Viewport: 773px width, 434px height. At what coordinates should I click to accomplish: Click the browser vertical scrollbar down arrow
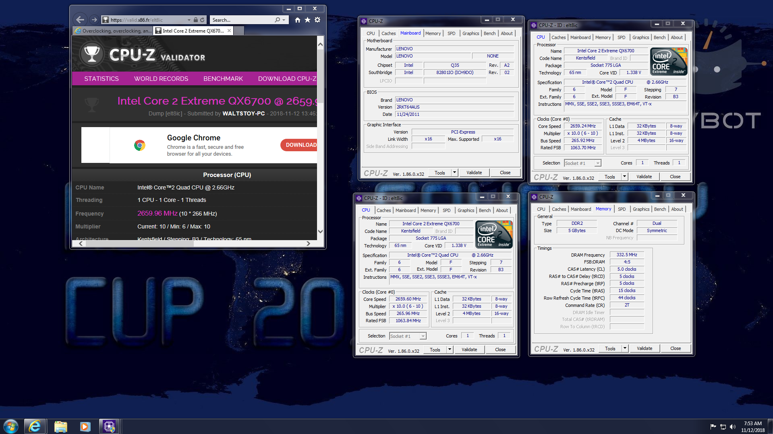(320, 231)
